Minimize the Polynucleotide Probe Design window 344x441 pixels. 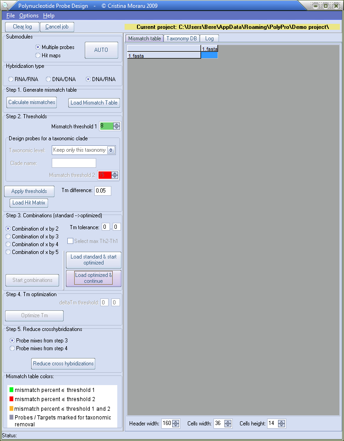[316, 6]
